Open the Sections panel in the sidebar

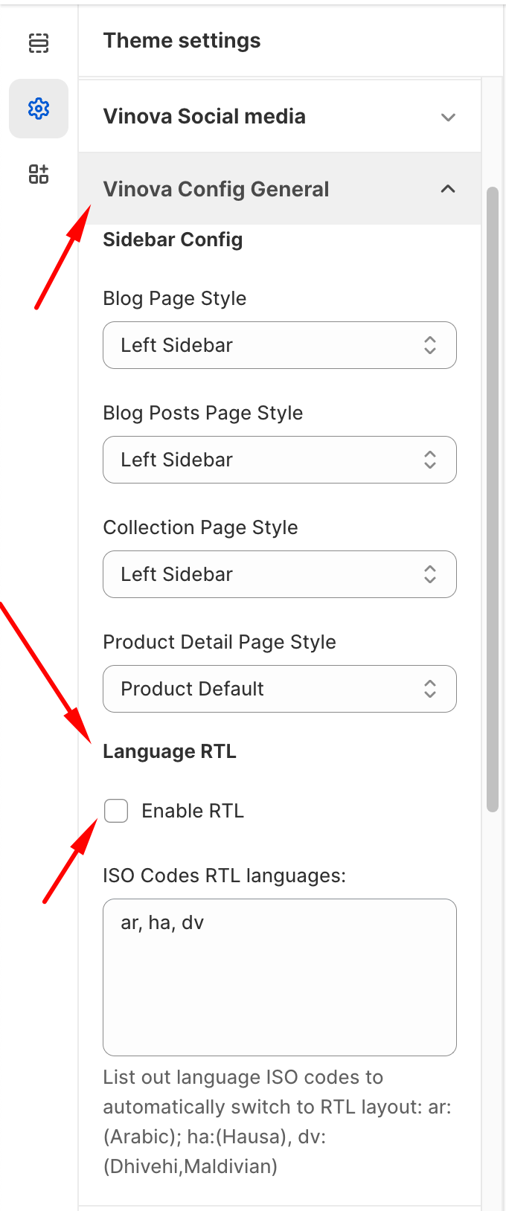click(39, 43)
